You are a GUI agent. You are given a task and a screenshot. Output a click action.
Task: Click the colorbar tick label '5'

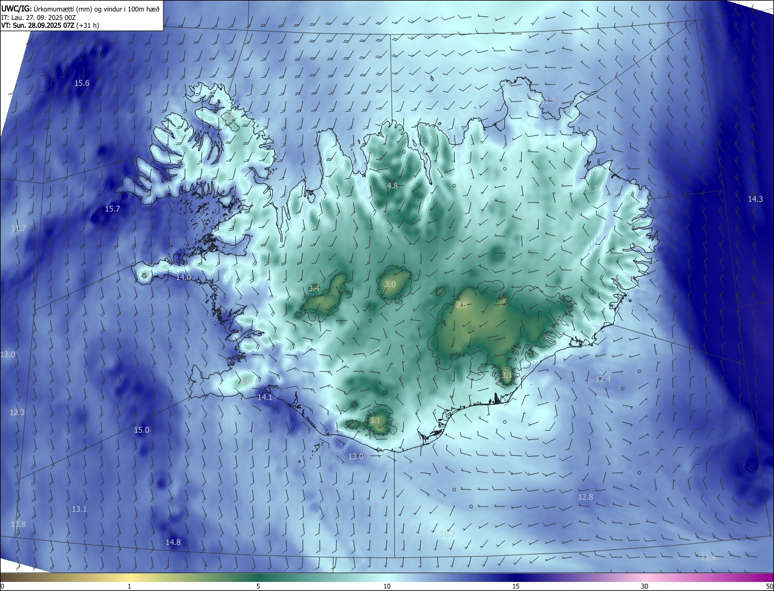258,587
